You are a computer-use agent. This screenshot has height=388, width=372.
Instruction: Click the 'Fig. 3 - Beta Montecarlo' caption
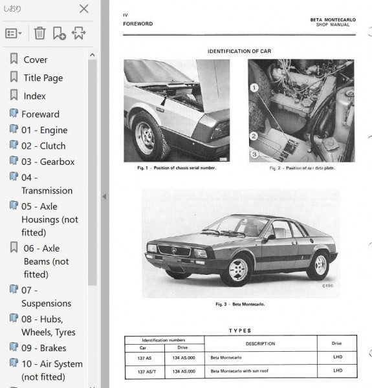click(240, 305)
